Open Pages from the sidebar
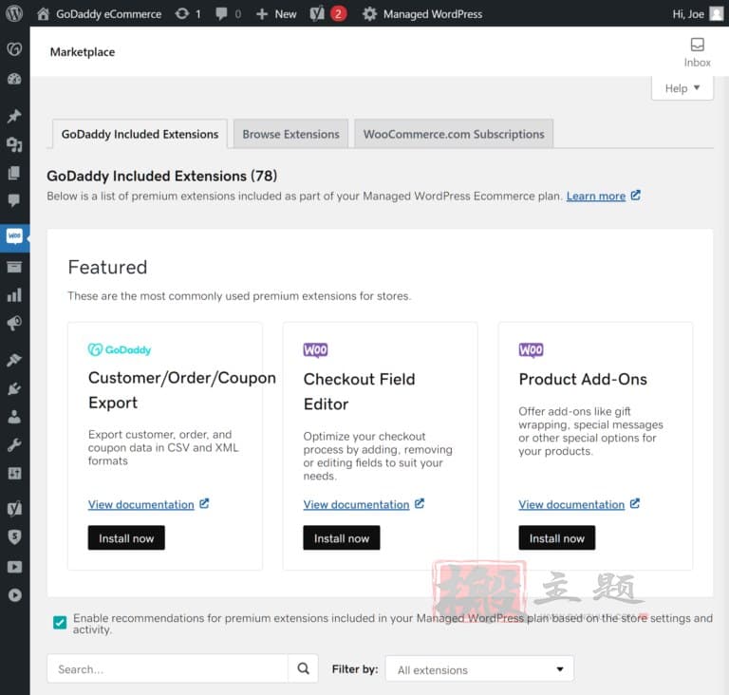 pos(14,173)
